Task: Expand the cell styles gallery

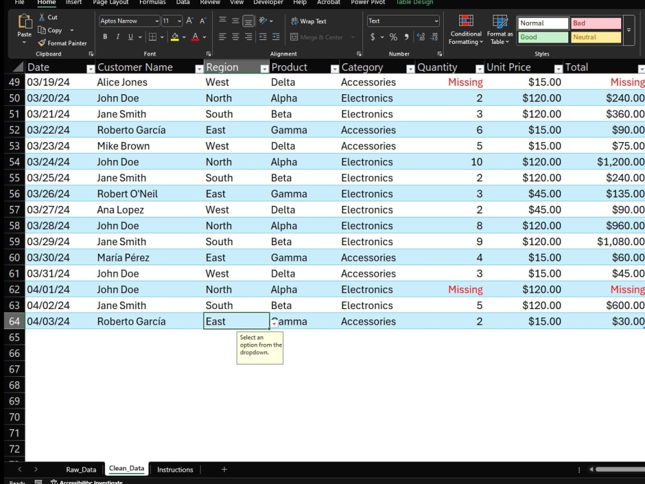Action: [628, 30]
